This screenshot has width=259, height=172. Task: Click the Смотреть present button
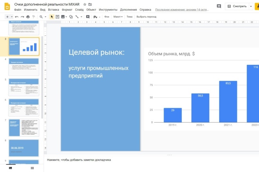pyautogui.click(x=237, y=6)
